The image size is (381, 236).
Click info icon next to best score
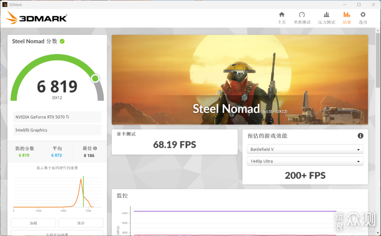point(95,148)
